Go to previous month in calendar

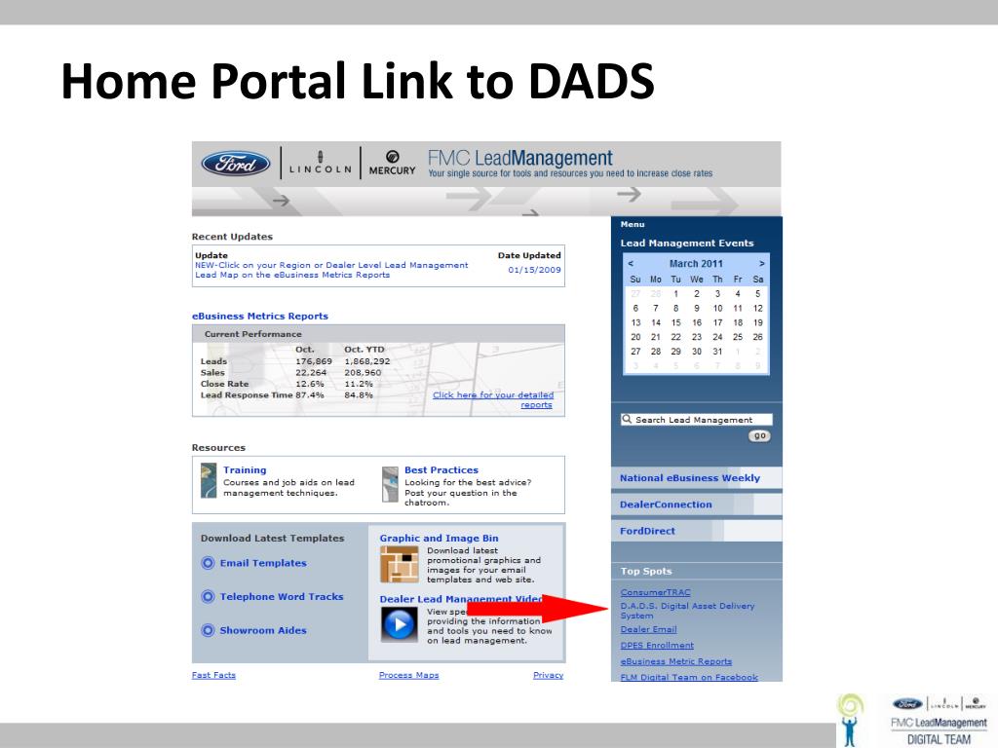point(631,263)
